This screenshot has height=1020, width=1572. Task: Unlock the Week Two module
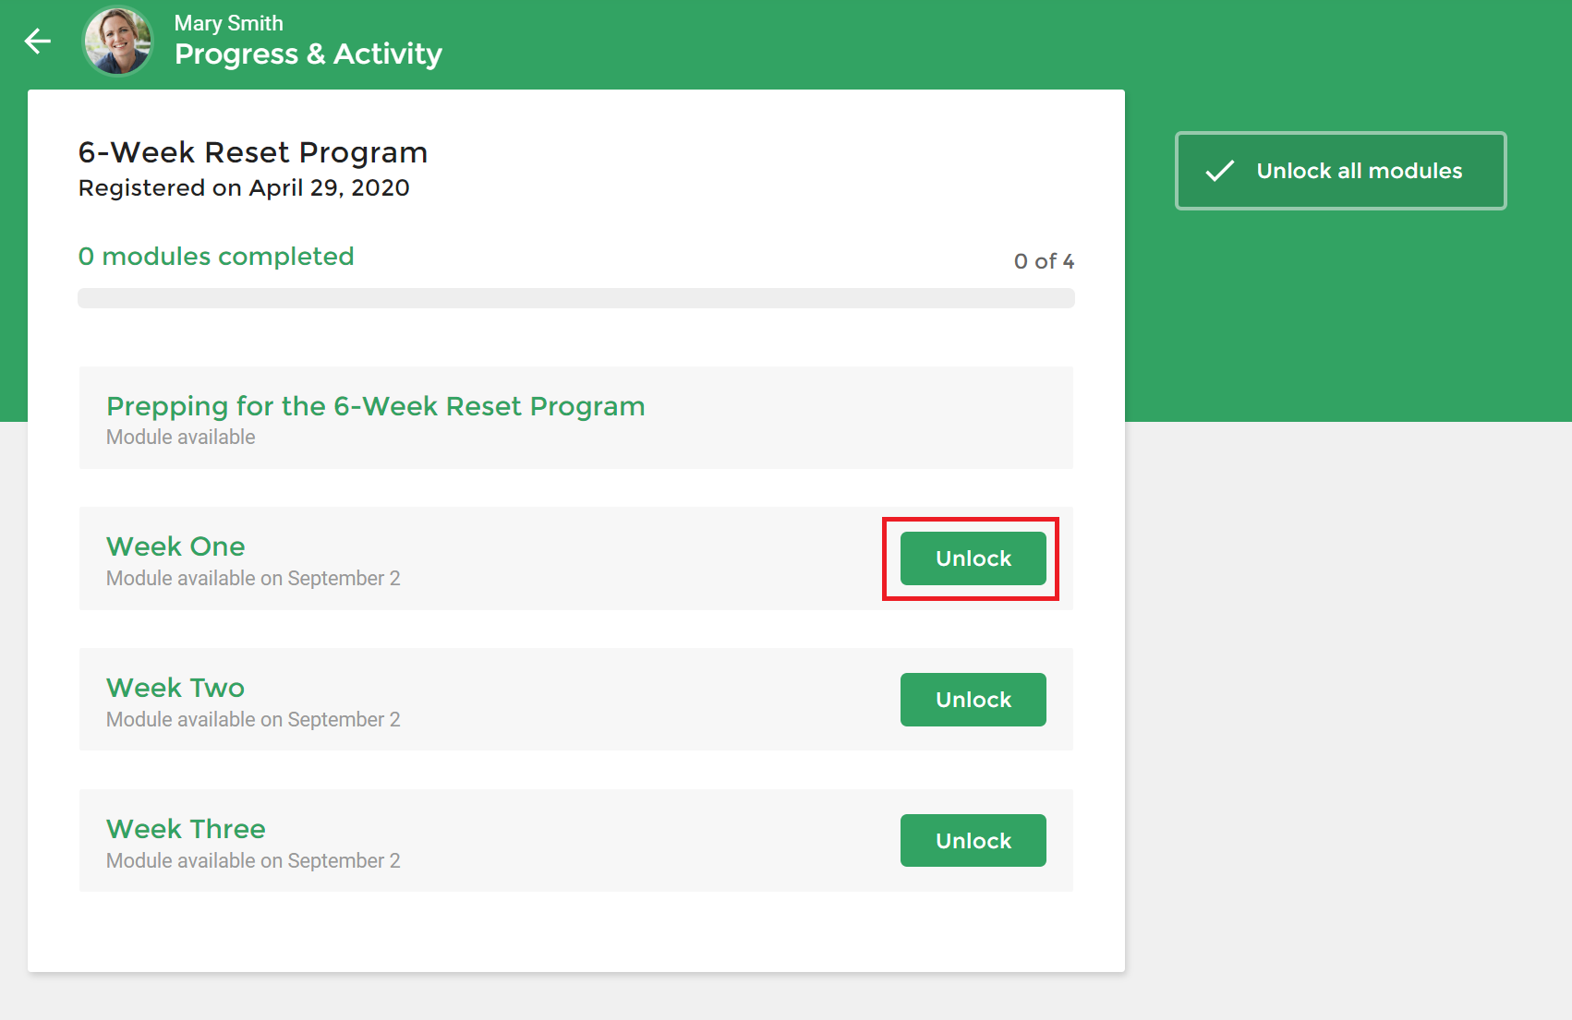coord(973,700)
